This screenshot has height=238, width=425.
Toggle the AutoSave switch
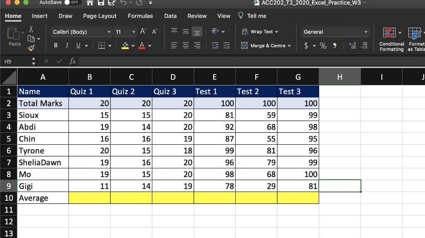[72, 2]
